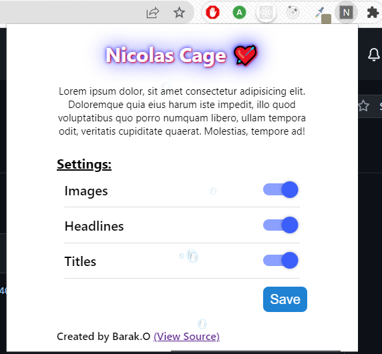Open notifications bell in background page

[x=373, y=55]
